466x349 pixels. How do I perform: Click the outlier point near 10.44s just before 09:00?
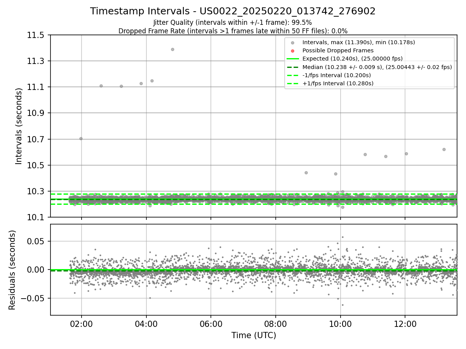306,173
